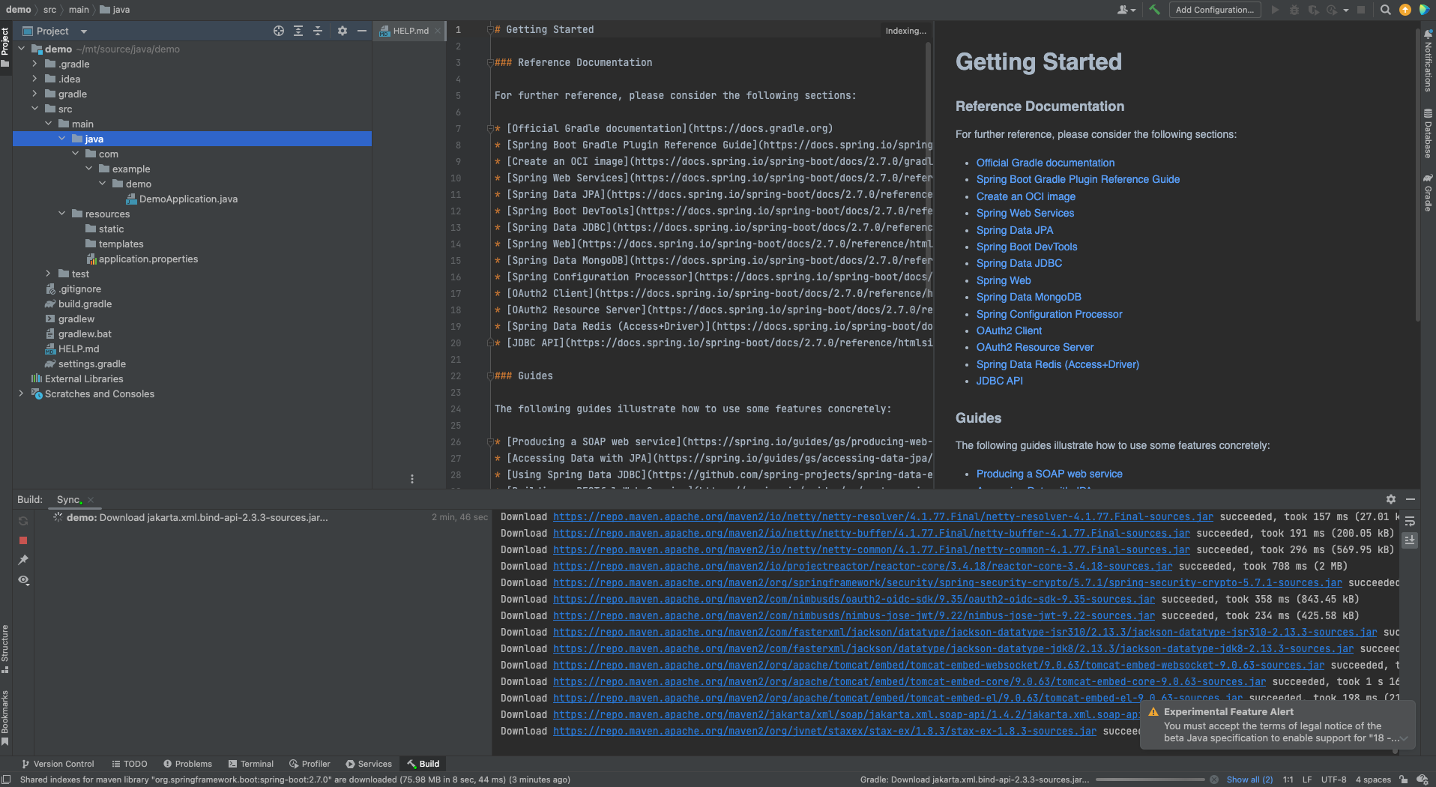Viewport: 1436px width, 787px height.
Task: Click the Add Configuration button
Action: 1214,10
